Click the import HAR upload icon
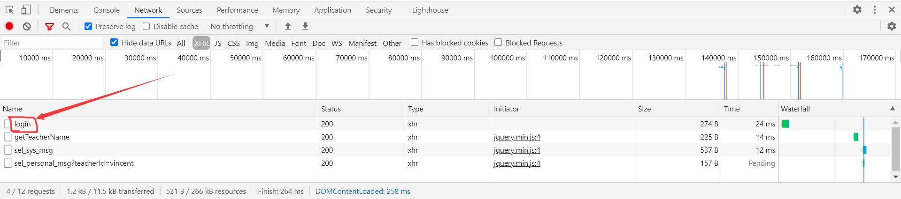 pyautogui.click(x=288, y=26)
